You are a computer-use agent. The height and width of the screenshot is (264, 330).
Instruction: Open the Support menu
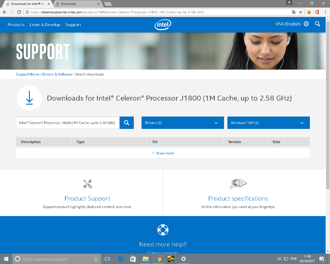click(x=73, y=25)
